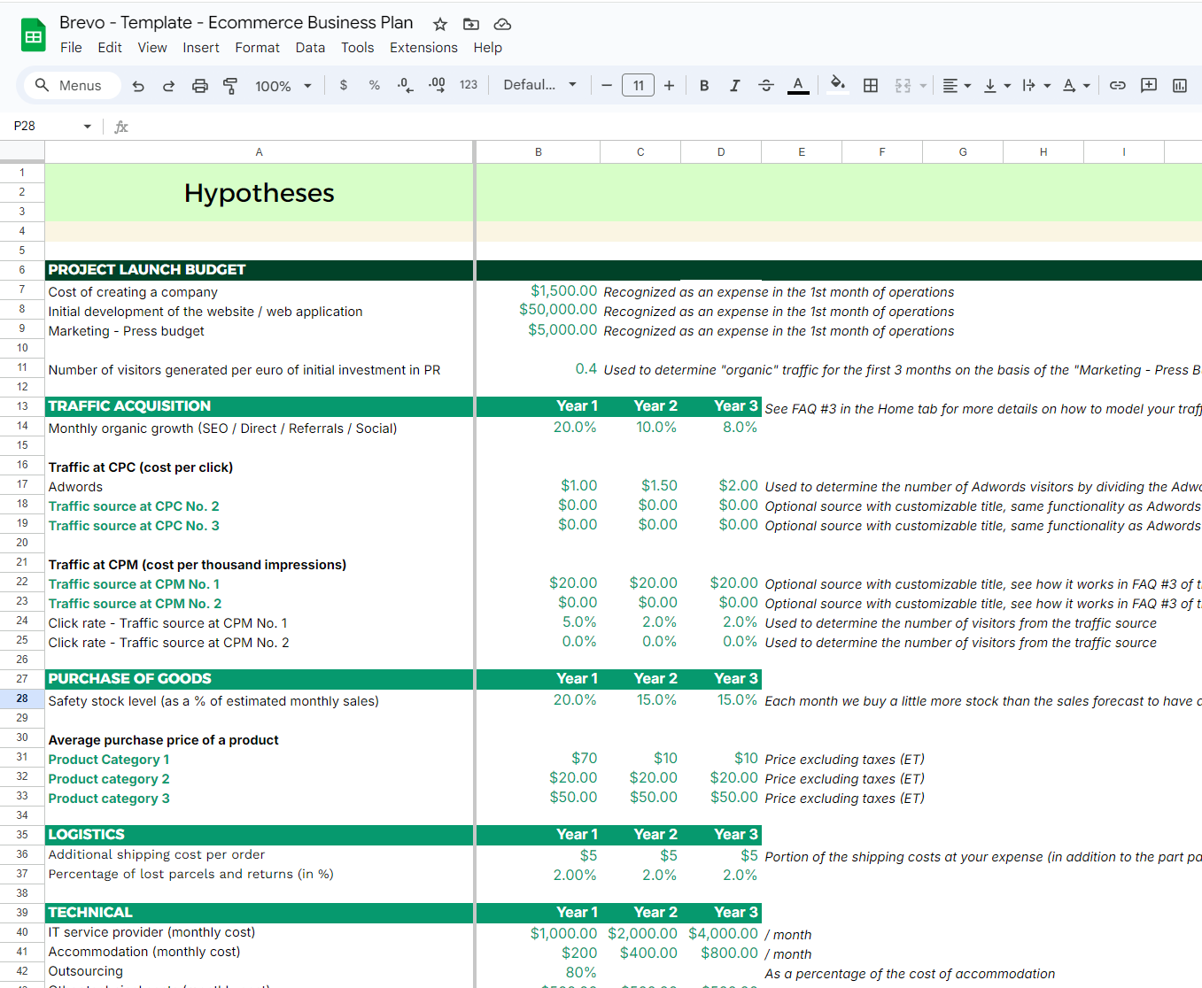Open the merge type dropdown arrow

923,86
